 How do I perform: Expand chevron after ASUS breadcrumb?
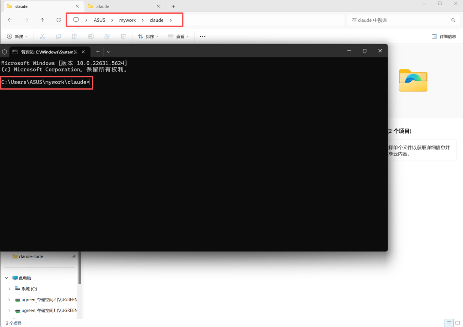click(112, 20)
